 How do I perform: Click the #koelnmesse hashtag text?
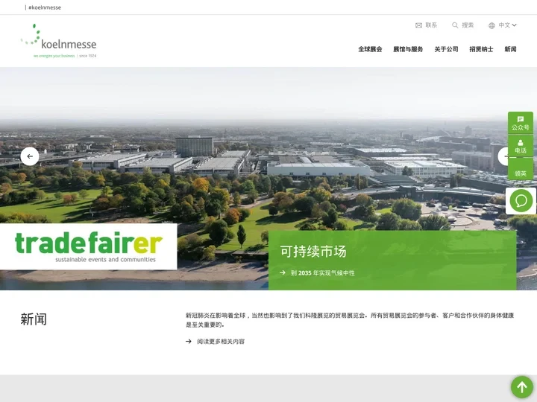tap(45, 7)
